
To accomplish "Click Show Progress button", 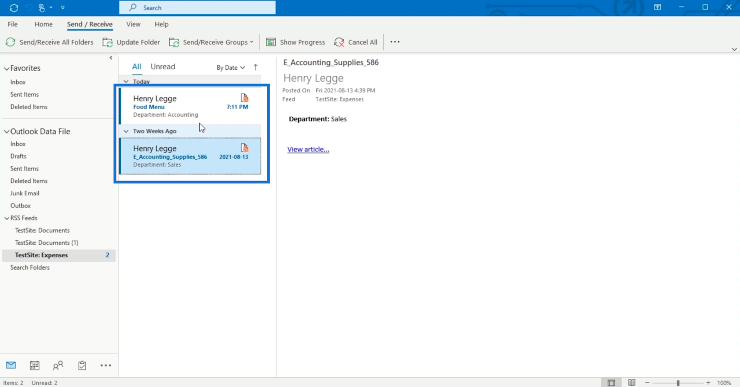I will tap(296, 42).
